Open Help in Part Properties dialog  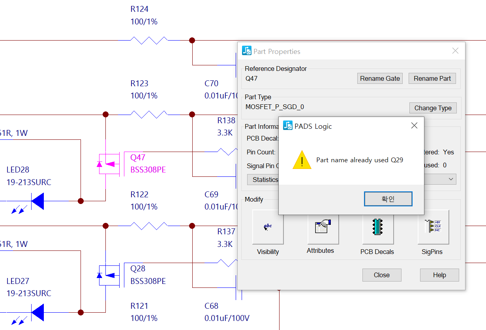click(439, 275)
